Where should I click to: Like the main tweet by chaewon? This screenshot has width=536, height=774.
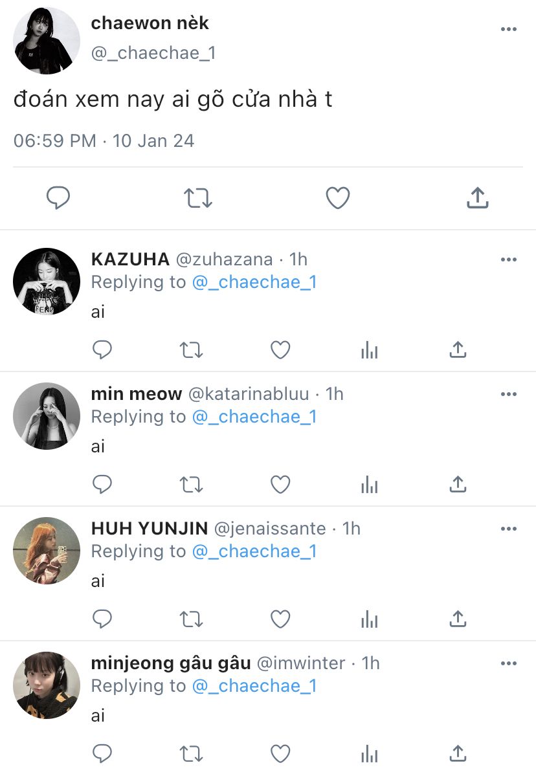tap(337, 198)
